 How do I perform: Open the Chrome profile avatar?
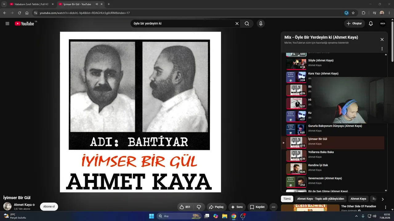[x=382, y=13]
